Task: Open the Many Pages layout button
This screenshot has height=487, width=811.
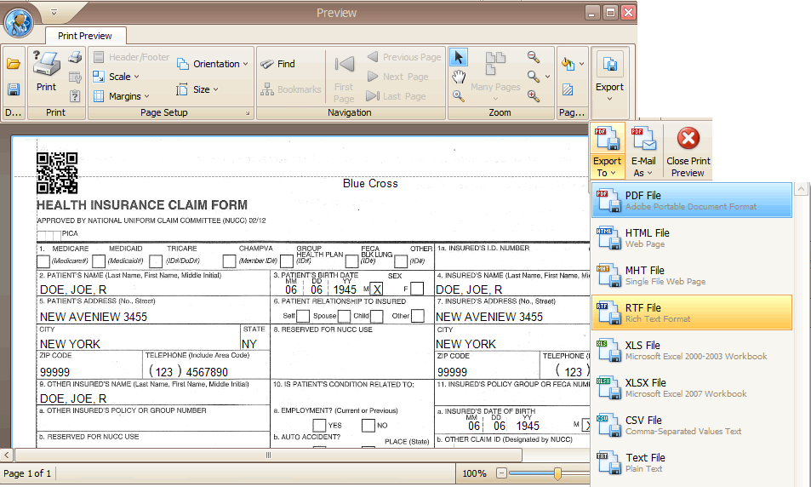Action: point(495,77)
